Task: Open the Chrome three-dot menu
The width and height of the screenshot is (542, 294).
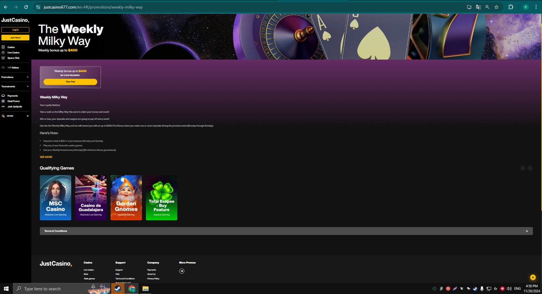Action: pyautogui.click(x=536, y=7)
